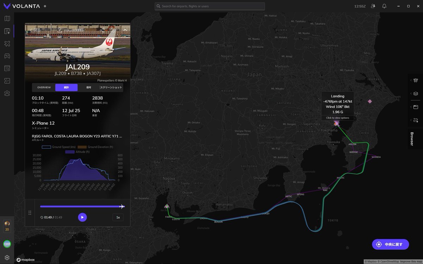Click the WANDA waypoint label on map
This screenshot has width=423, height=264.
coord(376,157)
